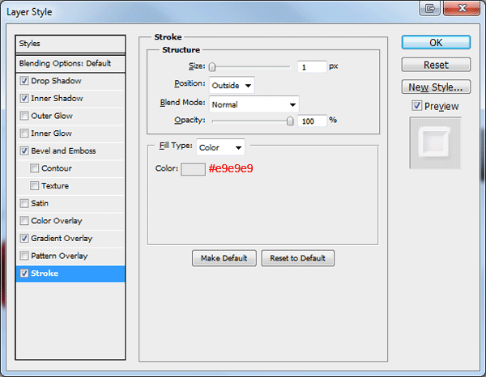The image size is (486, 377).
Task: Open the Position dropdown showing Outside
Action: pos(232,85)
